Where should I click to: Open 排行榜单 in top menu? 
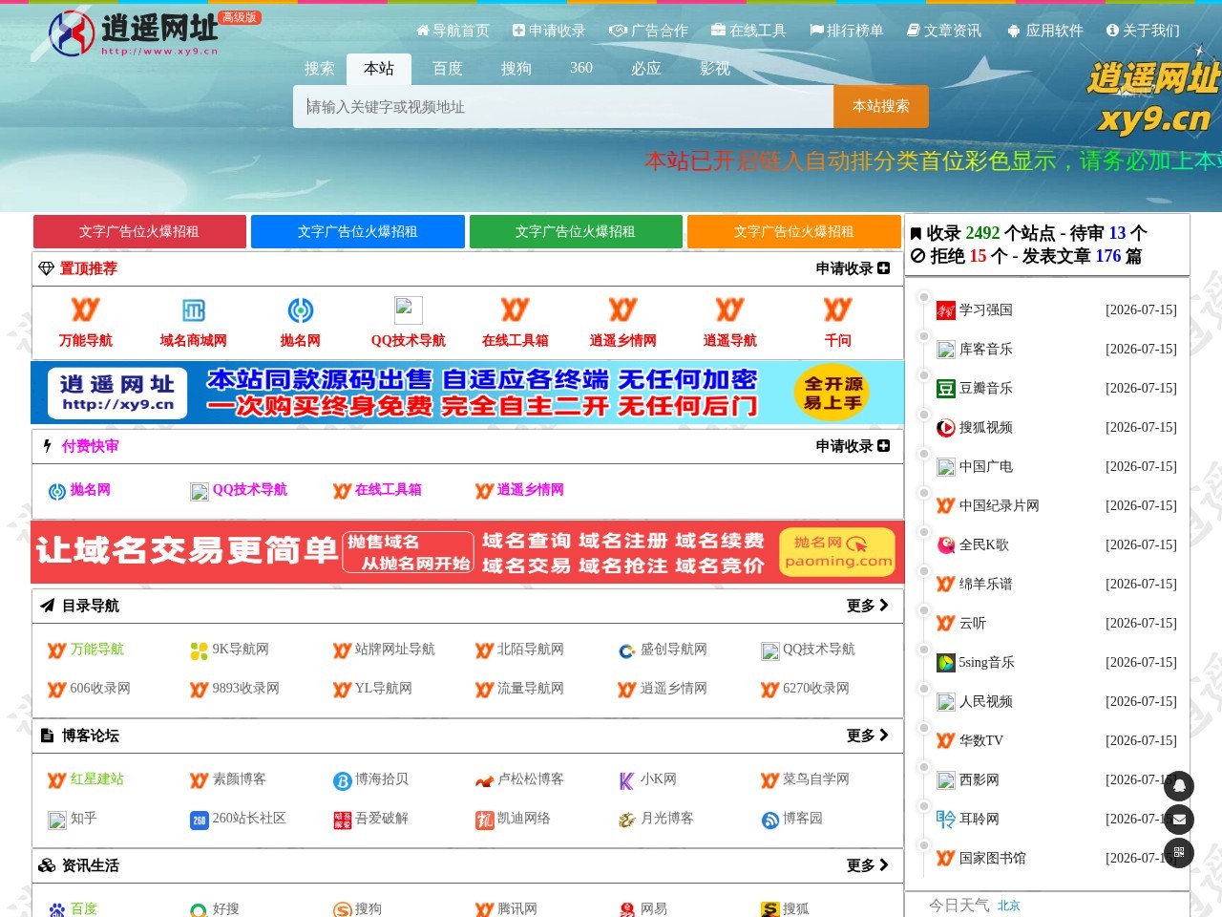click(847, 31)
